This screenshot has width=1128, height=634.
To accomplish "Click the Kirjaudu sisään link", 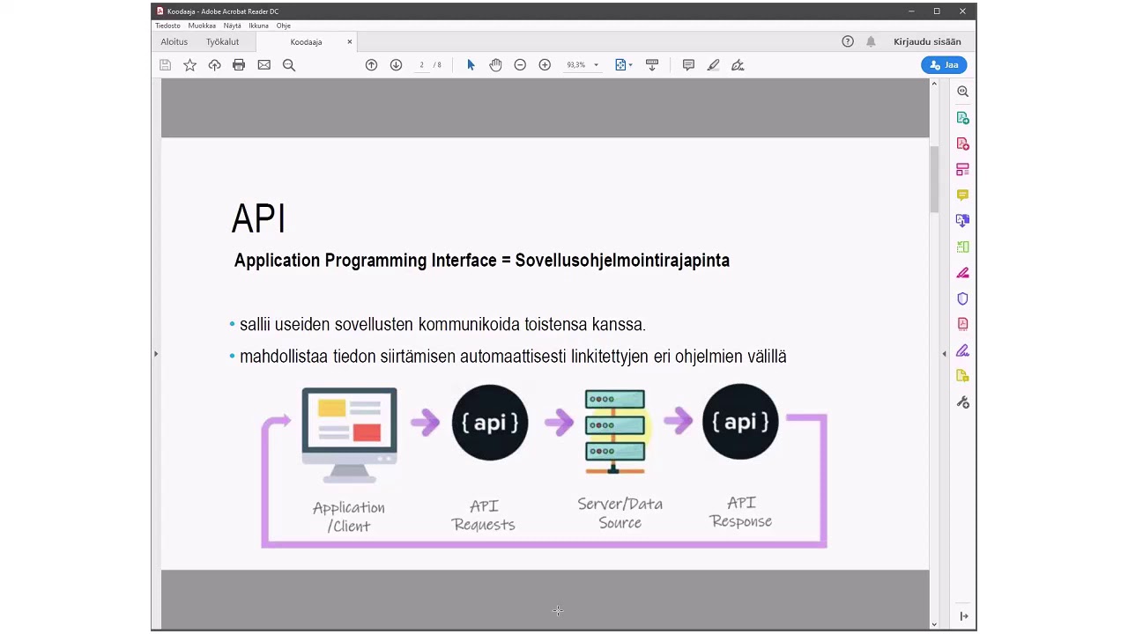I will tap(927, 41).
